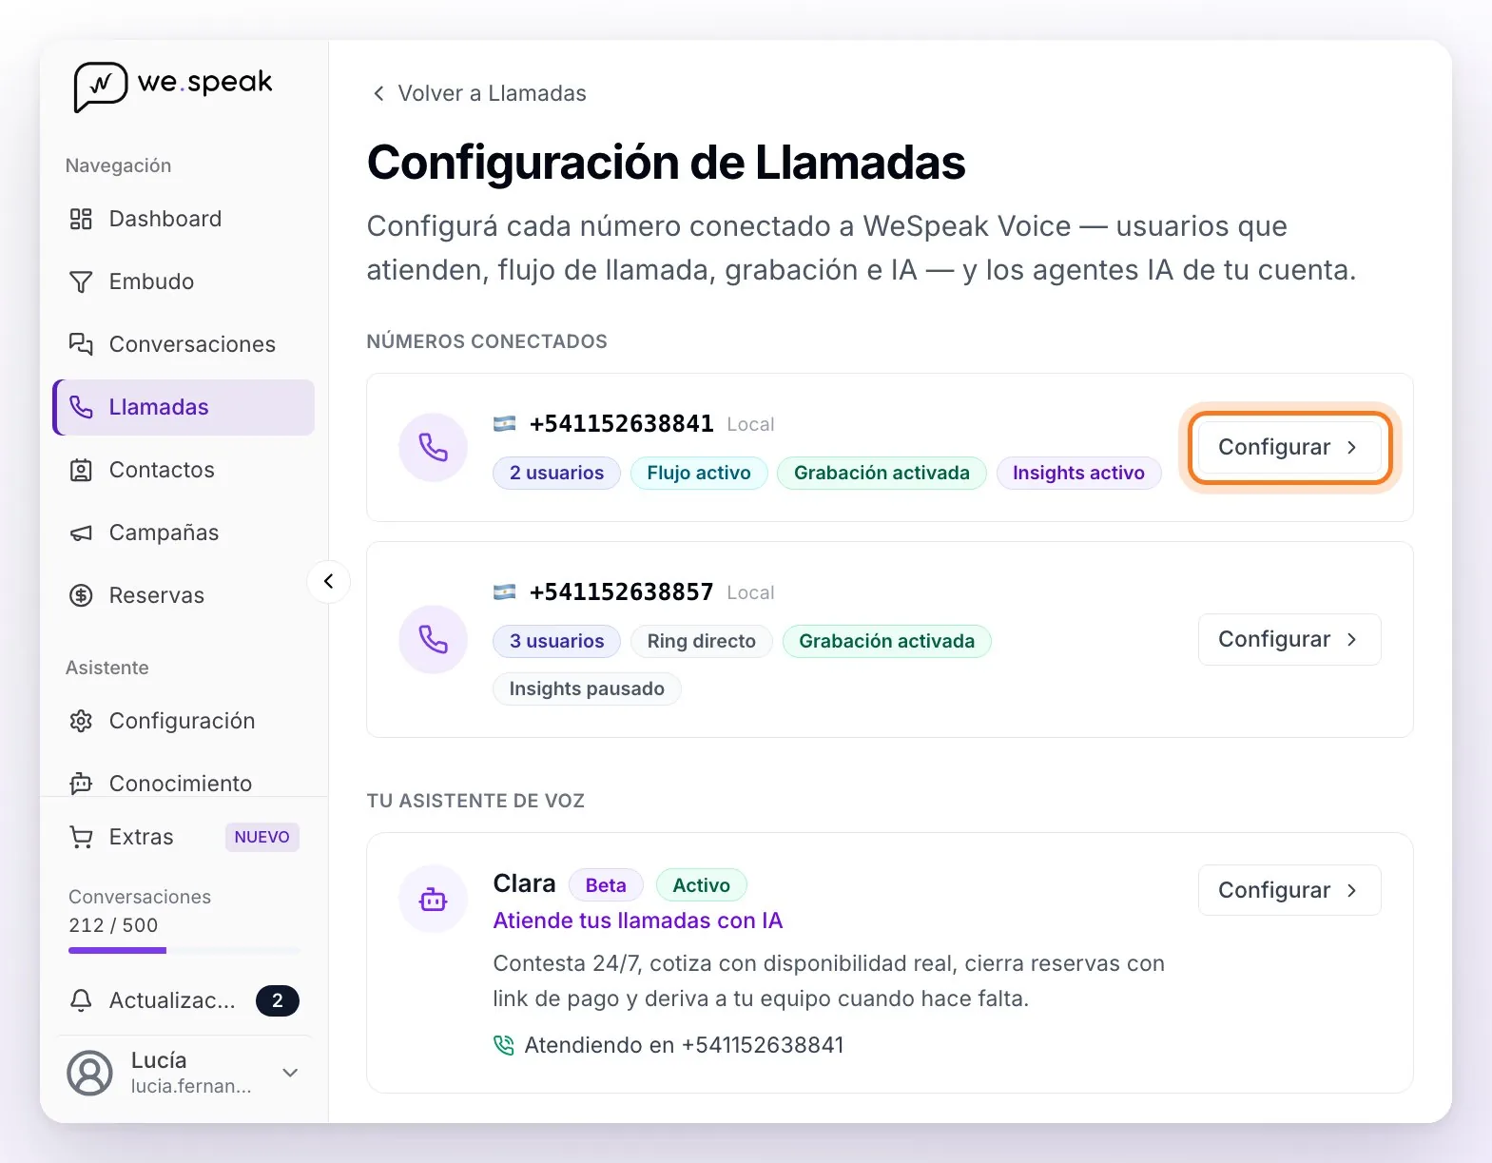The image size is (1492, 1163).
Task: Click the conversations usage progress bar
Action: click(184, 950)
